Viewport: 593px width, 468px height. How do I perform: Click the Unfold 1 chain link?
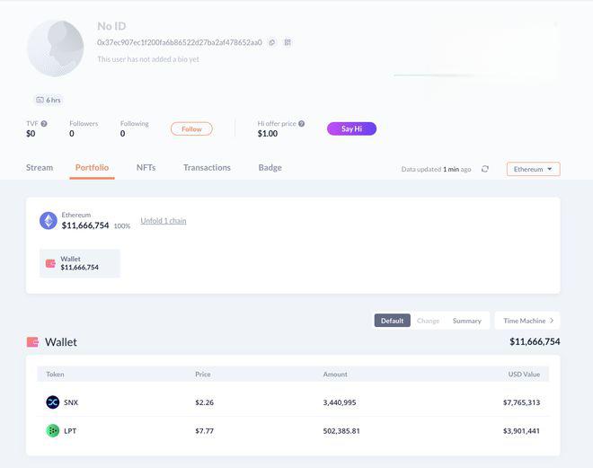[164, 221]
